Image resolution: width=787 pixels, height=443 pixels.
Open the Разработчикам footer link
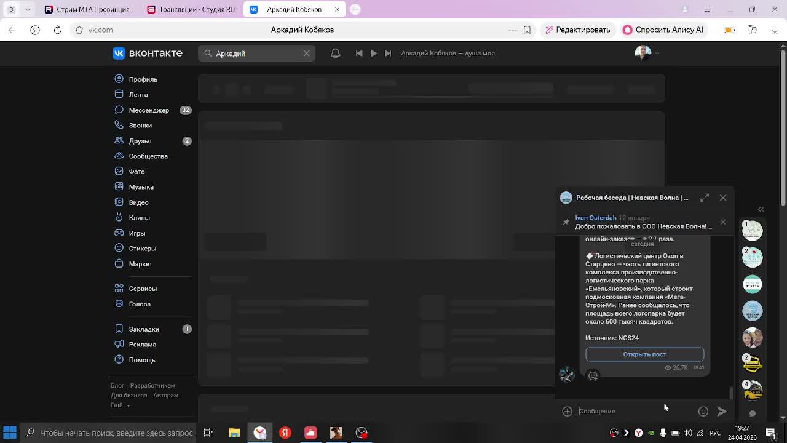tap(152, 386)
